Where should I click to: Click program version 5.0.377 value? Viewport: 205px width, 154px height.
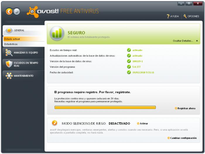136,67
